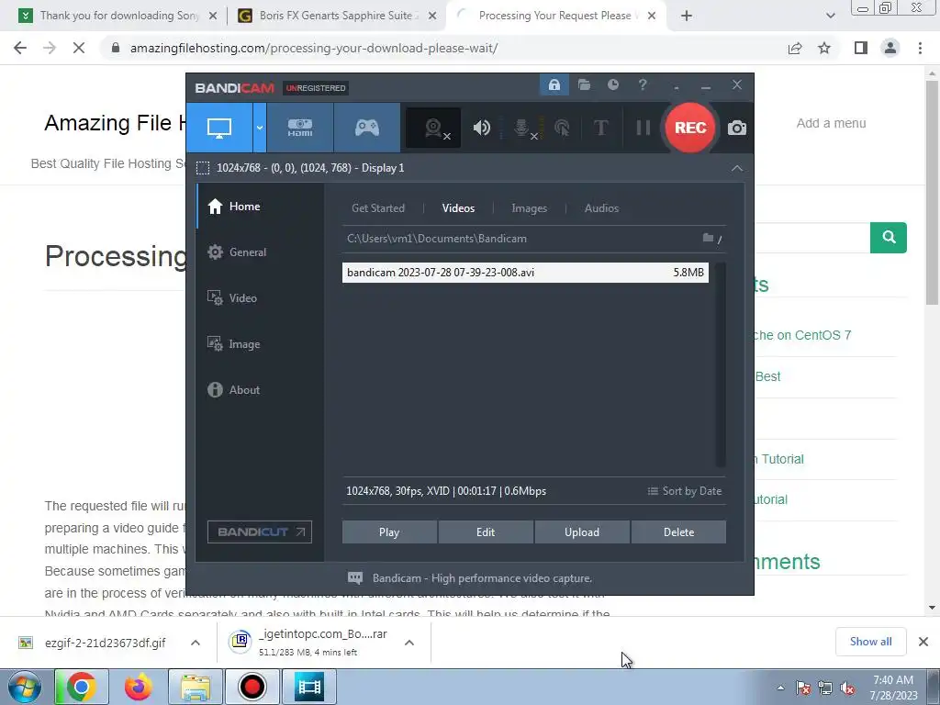Screen dimensions: 940x705
Task: Click green search button on webpage
Action: pyautogui.click(x=889, y=238)
